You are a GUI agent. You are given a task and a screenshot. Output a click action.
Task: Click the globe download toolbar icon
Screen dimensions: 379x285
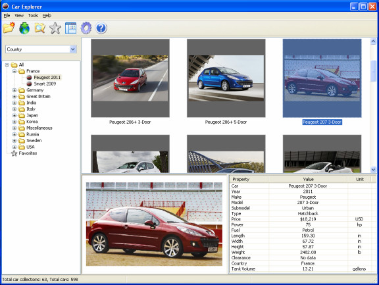(x=24, y=28)
